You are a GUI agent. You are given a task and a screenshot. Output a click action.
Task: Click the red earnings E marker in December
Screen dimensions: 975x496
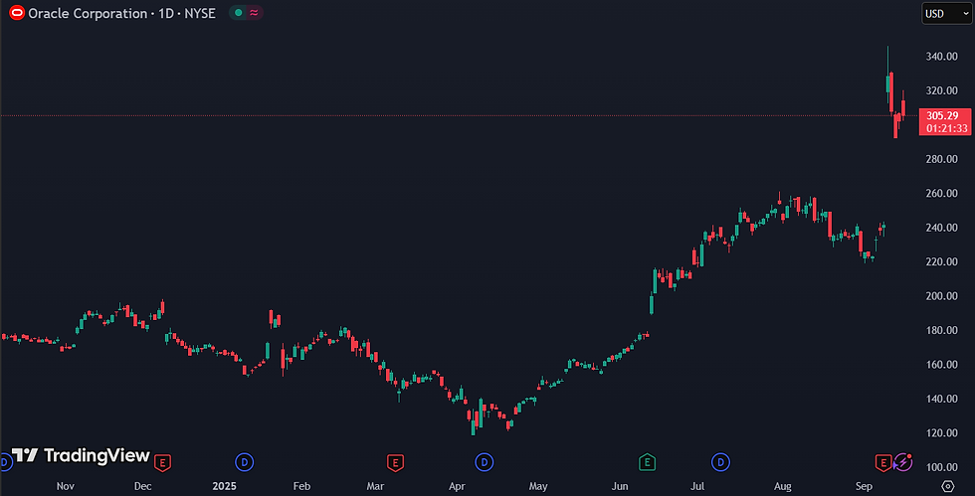tap(162, 462)
